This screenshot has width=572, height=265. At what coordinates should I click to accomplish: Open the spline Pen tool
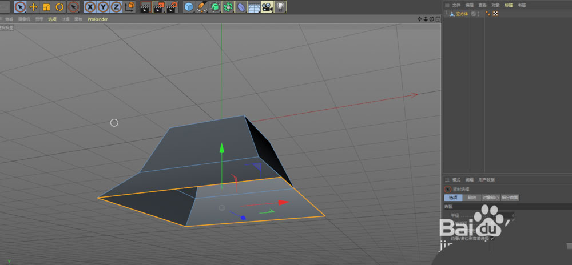[202, 7]
